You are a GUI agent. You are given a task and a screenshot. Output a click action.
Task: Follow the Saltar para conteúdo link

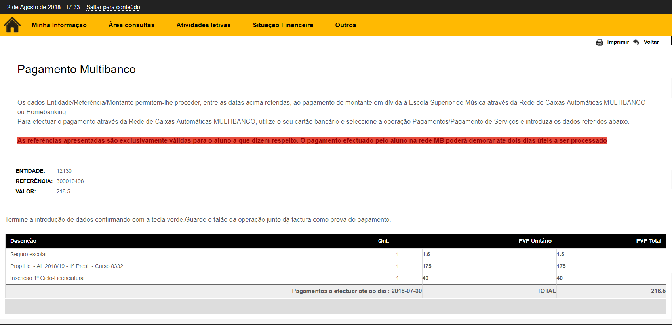point(113,7)
